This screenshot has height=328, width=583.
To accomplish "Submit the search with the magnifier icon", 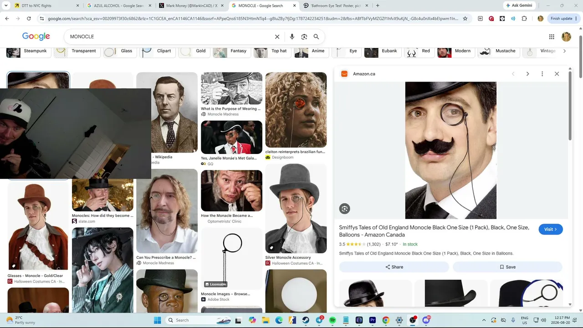I will point(316,36).
